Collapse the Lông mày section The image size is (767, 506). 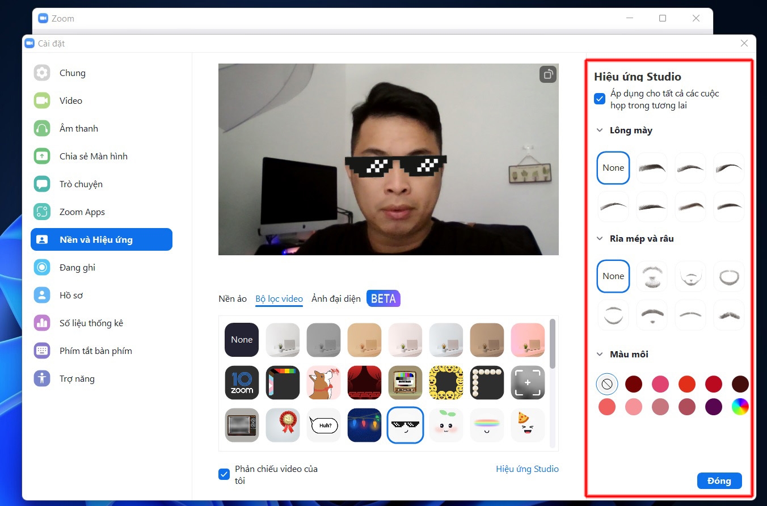tap(600, 130)
